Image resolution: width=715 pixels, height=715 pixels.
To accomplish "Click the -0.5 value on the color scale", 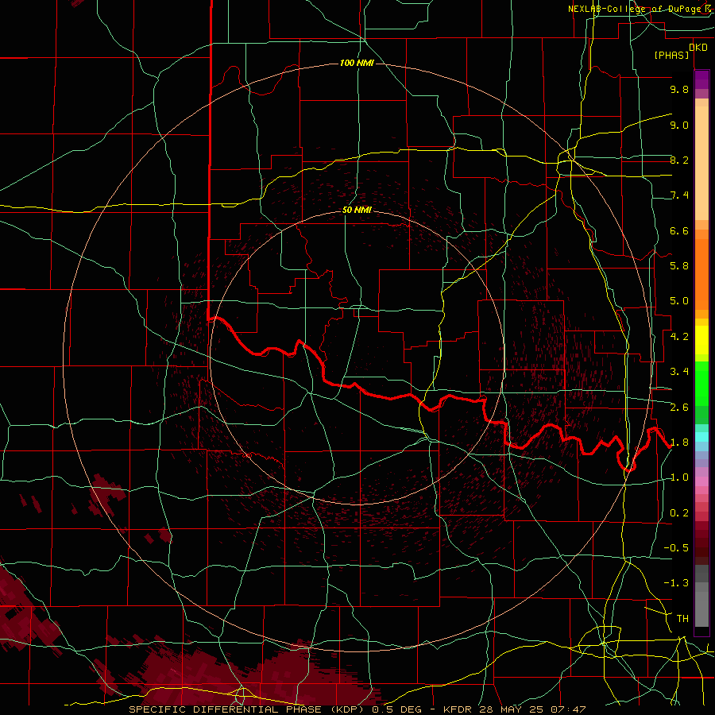I will (x=676, y=548).
